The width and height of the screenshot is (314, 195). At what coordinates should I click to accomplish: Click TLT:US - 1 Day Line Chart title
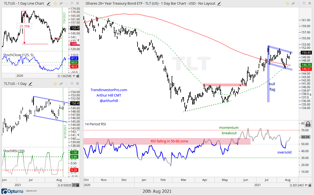click(24, 4)
